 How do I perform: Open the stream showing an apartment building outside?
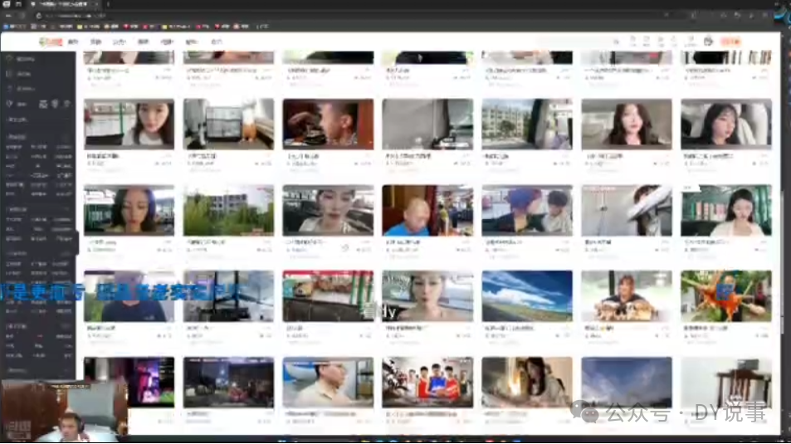point(527,124)
